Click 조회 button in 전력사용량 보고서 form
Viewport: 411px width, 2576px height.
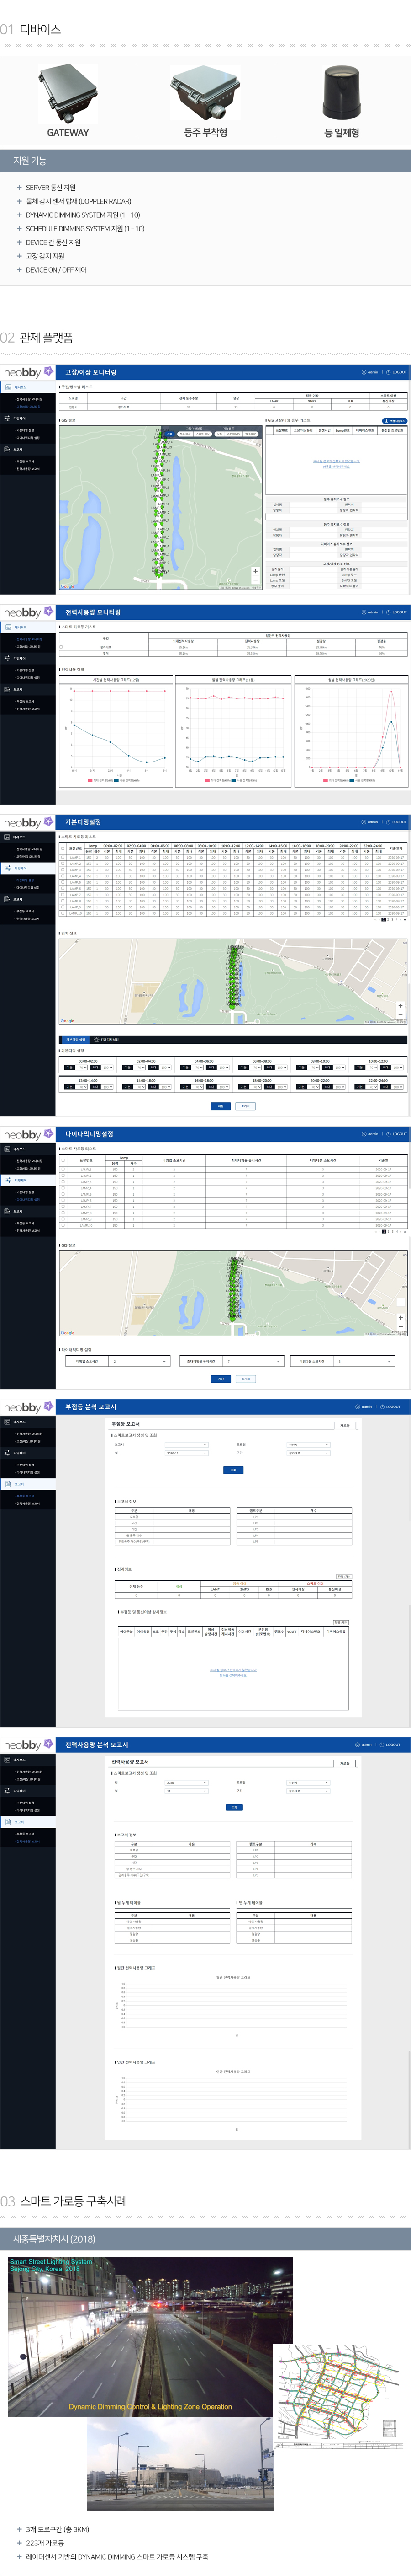[x=233, y=1807]
